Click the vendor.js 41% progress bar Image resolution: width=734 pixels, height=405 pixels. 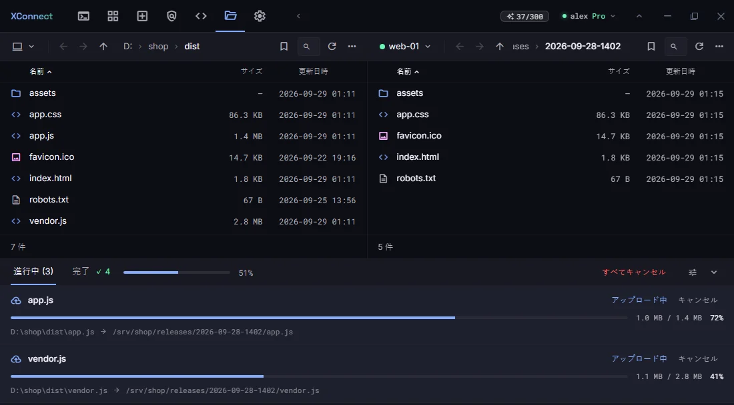coord(319,376)
